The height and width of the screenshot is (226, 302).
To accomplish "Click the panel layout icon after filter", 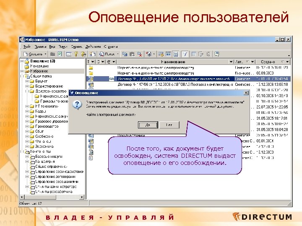I will pos(194,54).
